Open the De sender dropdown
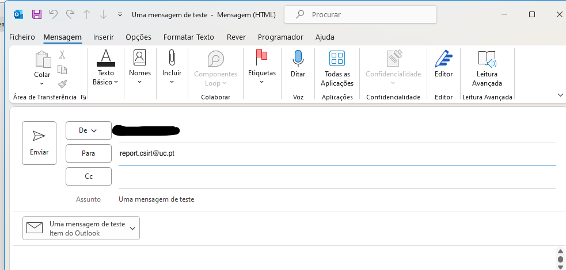This screenshot has height=270, width=566. (x=89, y=130)
